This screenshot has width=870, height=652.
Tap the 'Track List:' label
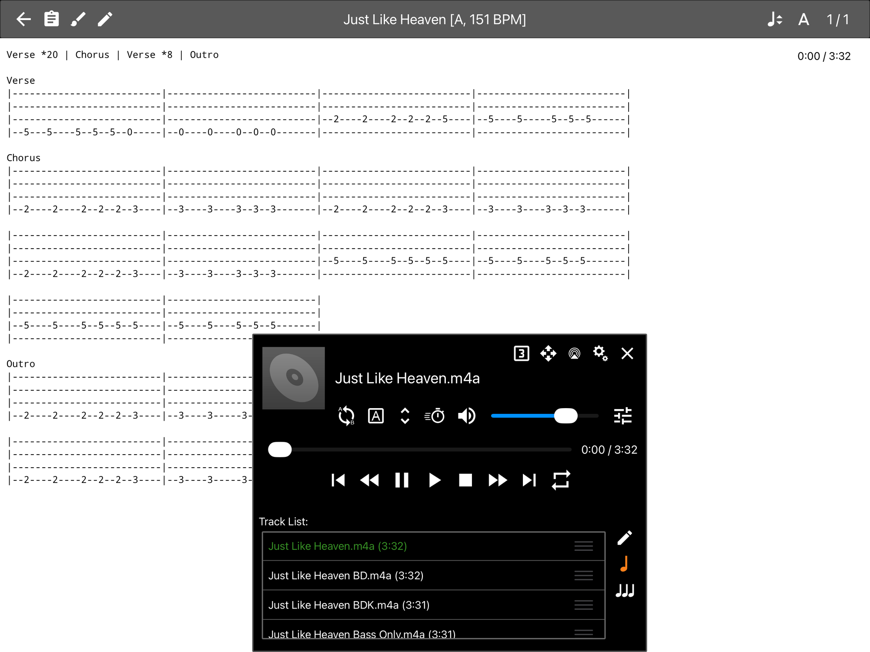283,522
